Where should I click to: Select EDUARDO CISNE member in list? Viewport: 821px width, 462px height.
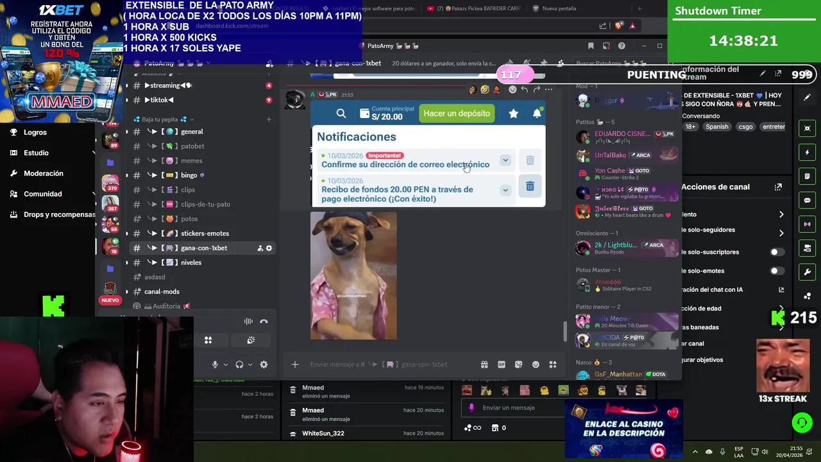point(625,137)
